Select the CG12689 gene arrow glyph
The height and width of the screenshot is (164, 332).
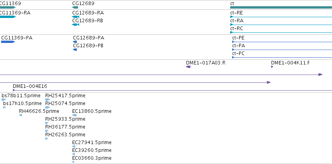75,7
